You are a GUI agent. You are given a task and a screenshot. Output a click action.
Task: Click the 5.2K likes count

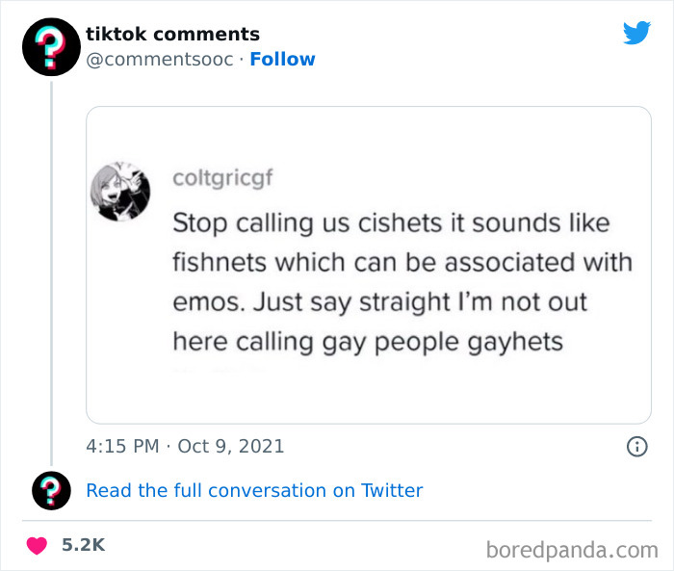(83, 545)
